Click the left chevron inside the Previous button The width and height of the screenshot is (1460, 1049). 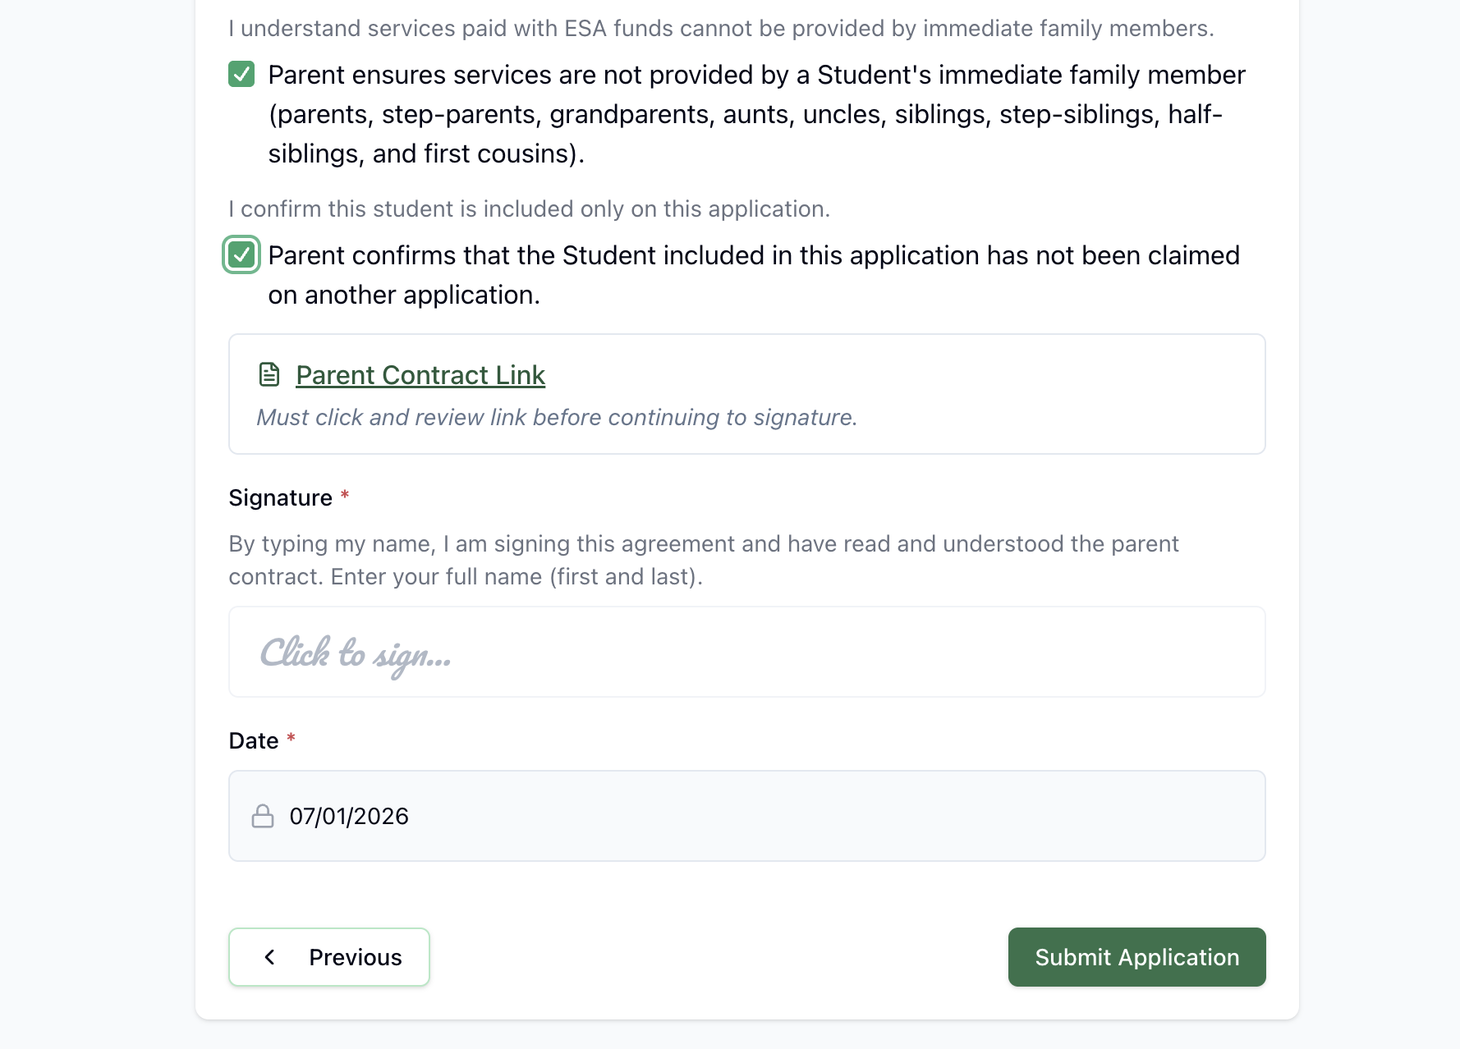click(269, 957)
